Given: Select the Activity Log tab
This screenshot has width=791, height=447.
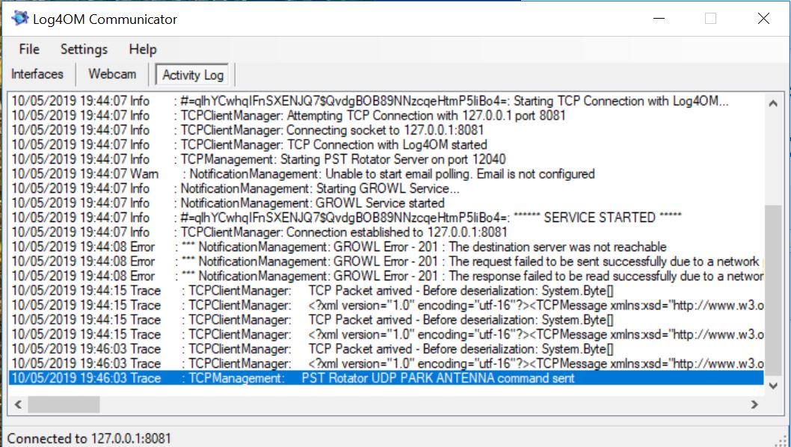Looking at the screenshot, I should (192, 75).
